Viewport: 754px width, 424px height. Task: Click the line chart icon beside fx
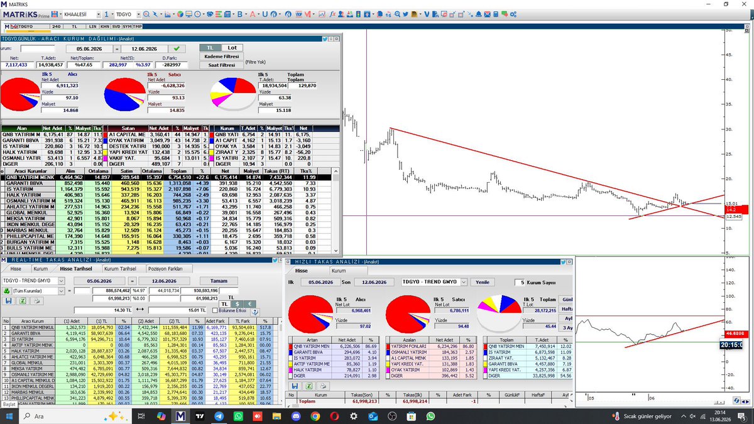(x=322, y=14)
